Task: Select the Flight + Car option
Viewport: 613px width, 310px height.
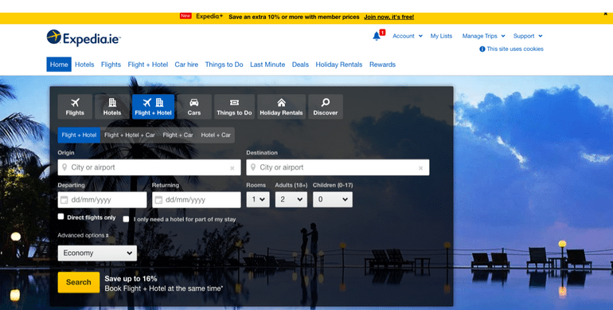Action: tap(178, 135)
